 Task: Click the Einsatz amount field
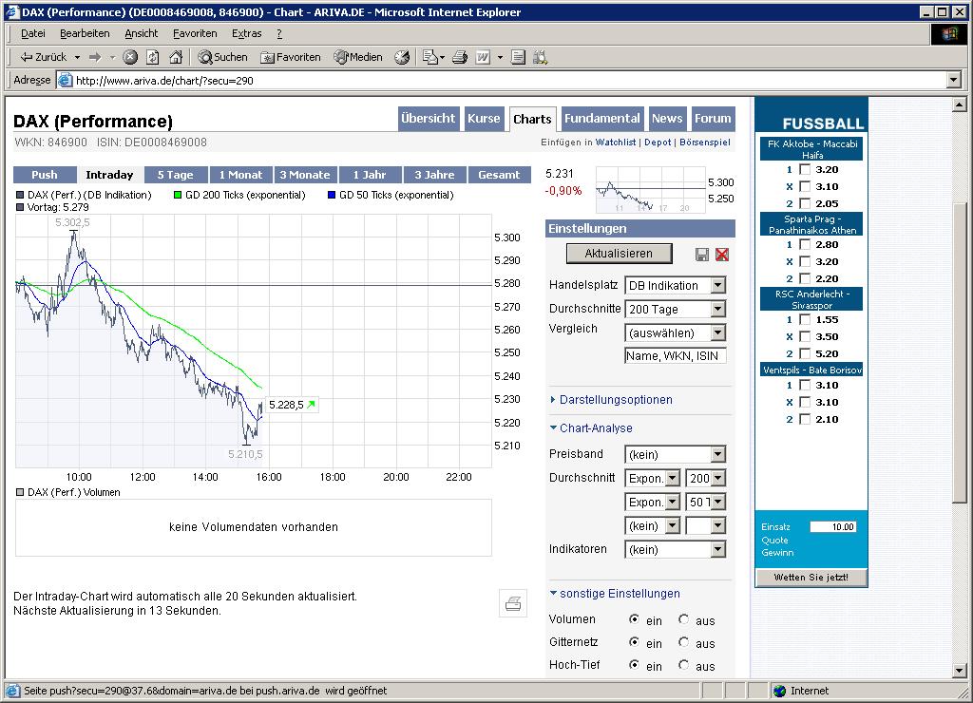tap(833, 527)
